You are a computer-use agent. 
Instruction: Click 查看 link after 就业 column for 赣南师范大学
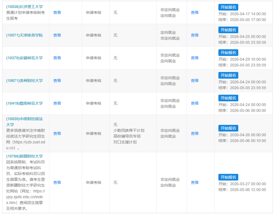point(195,103)
